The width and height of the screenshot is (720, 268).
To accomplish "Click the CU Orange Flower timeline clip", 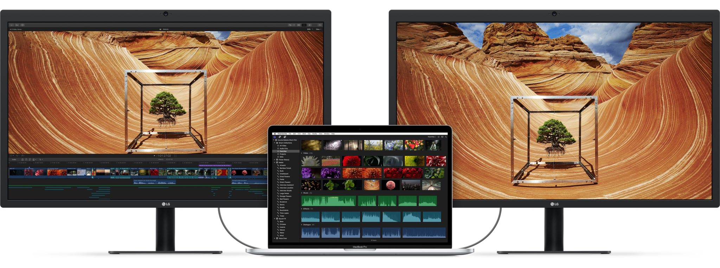I will coord(57,172).
